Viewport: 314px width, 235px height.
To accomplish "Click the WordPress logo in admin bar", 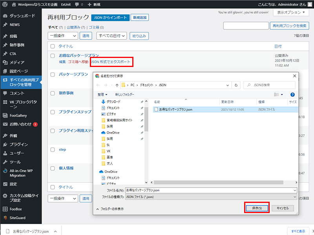I will 5,4.
